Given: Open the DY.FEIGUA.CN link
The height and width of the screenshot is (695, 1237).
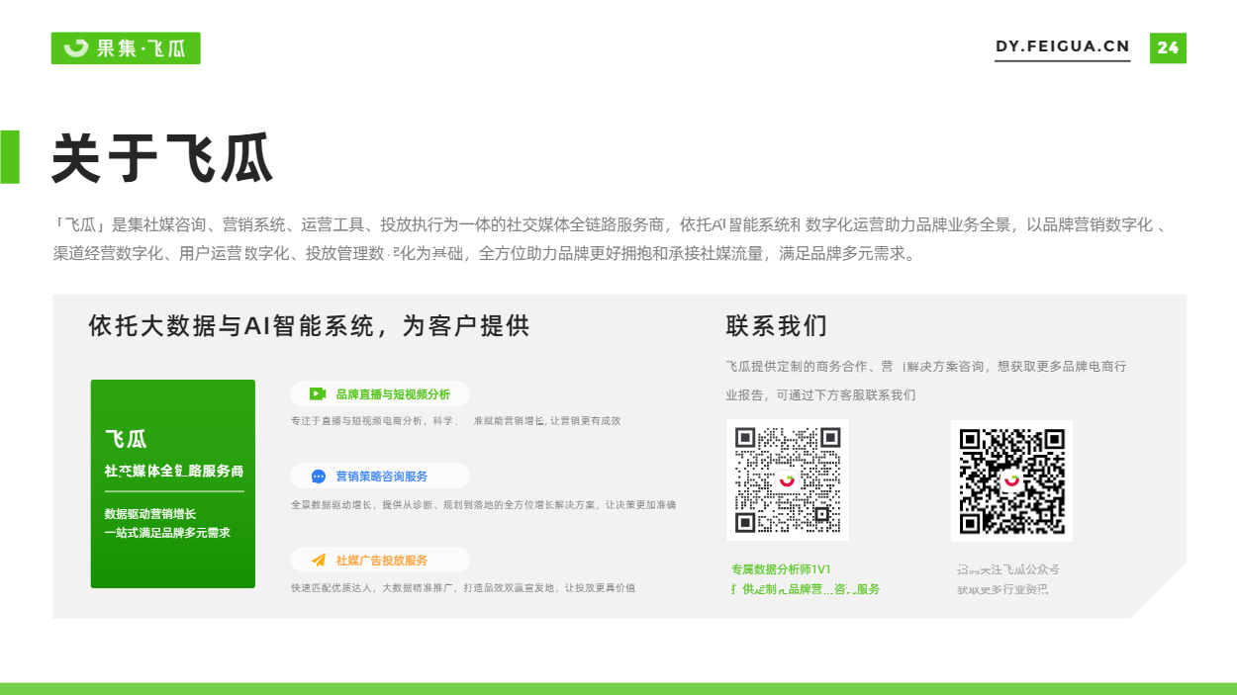Looking at the screenshot, I should (x=1063, y=46).
